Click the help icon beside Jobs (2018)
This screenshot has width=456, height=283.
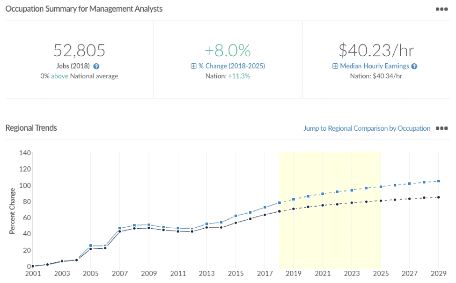[x=96, y=67]
